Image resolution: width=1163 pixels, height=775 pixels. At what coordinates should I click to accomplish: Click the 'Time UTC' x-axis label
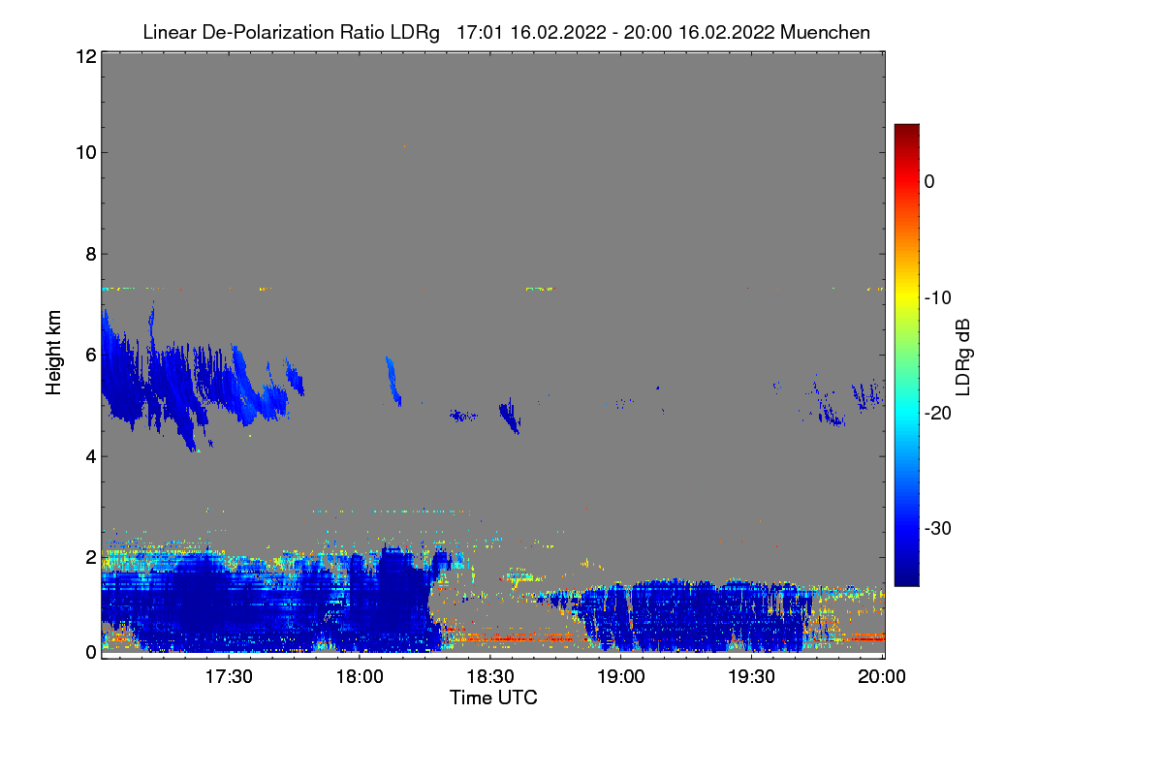coord(493,697)
